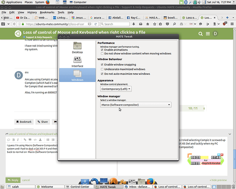The image size is (236, 189).
Task: Open Window control placement dropdown
Action: (116, 89)
